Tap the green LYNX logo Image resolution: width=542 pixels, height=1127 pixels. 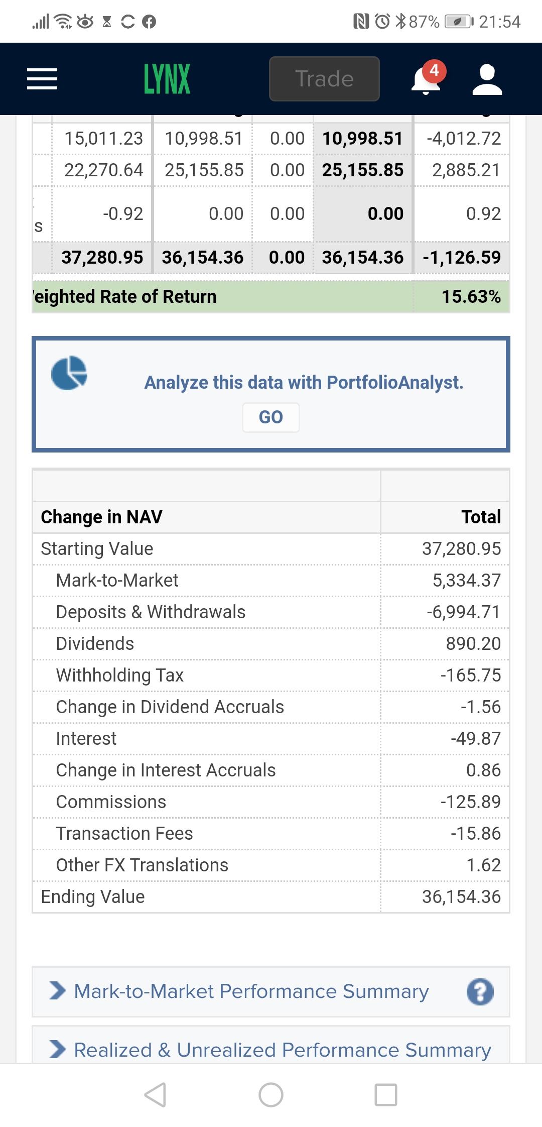coord(167,79)
